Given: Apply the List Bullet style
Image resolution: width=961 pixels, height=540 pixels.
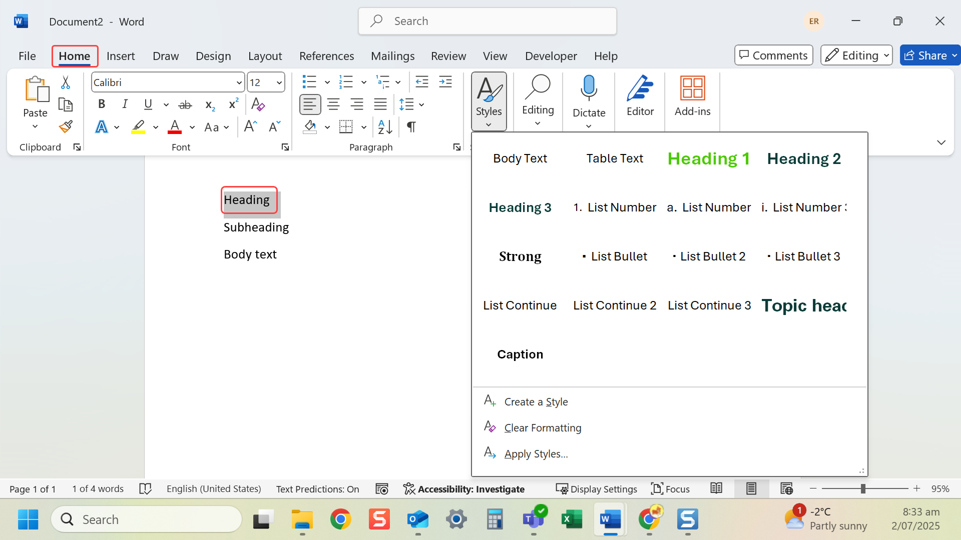Looking at the screenshot, I should [x=615, y=256].
